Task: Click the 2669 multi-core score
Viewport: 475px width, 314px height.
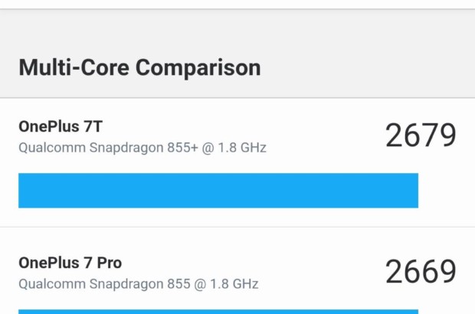Action: [421, 272]
